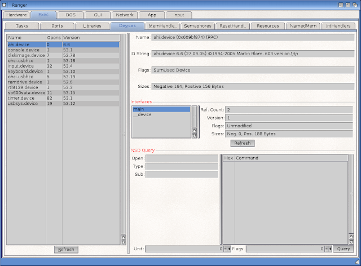Image resolution: width=361 pixels, height=266 pixels.
Task: Switch to the Hardware tab
Action: (17, 15)
